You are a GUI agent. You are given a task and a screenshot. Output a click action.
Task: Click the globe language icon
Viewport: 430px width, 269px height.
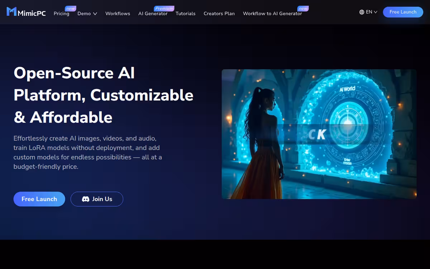point(362,12)
